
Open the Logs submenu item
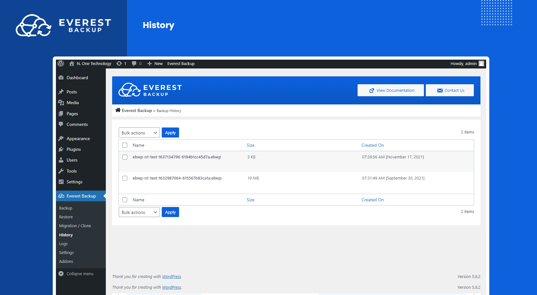[63, 244]
